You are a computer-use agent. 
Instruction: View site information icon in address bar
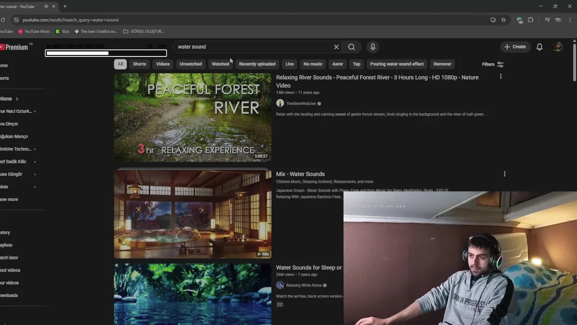click(16, 20)
